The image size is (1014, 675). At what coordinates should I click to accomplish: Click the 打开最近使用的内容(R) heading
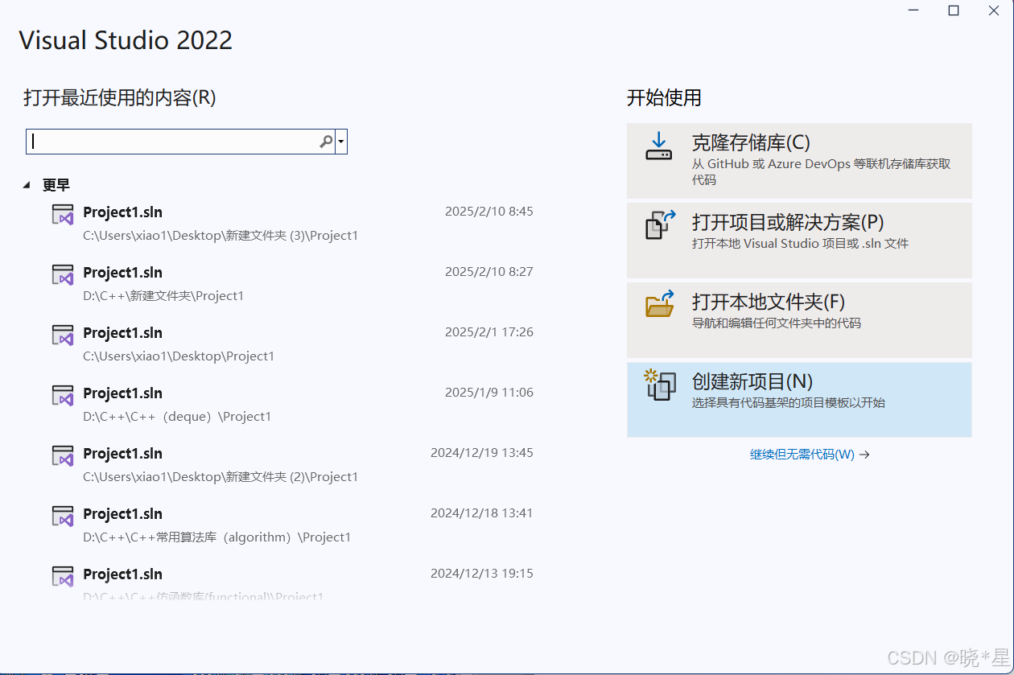(x=120, y=98)
